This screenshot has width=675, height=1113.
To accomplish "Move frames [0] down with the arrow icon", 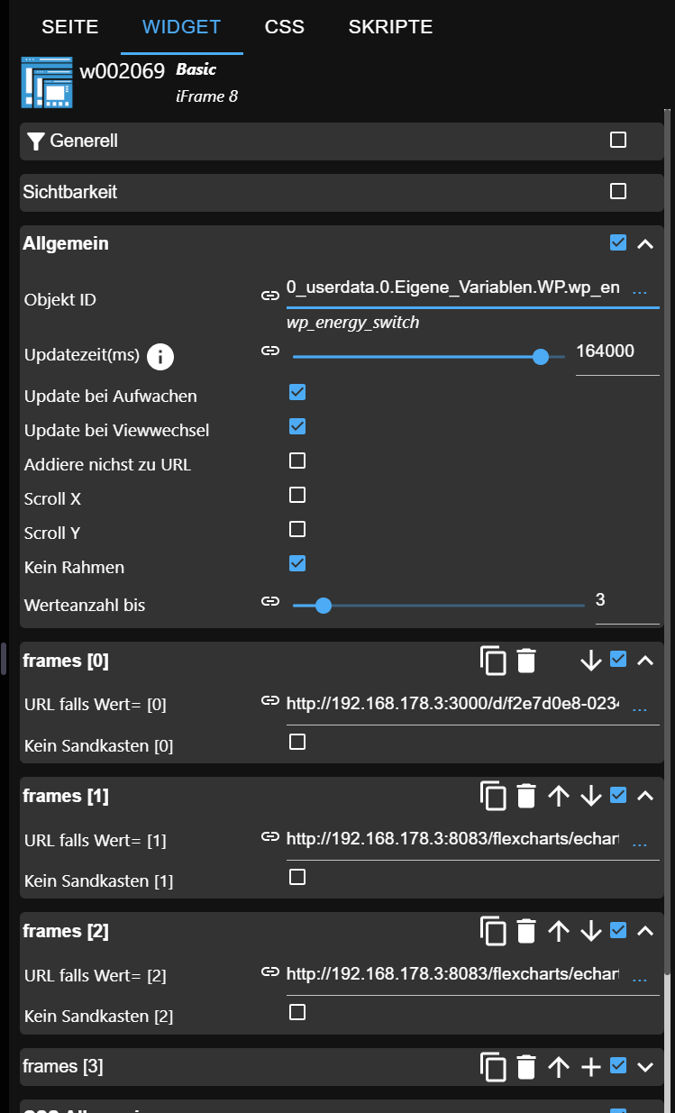I will pyautogui.click(x=590, y=661).
